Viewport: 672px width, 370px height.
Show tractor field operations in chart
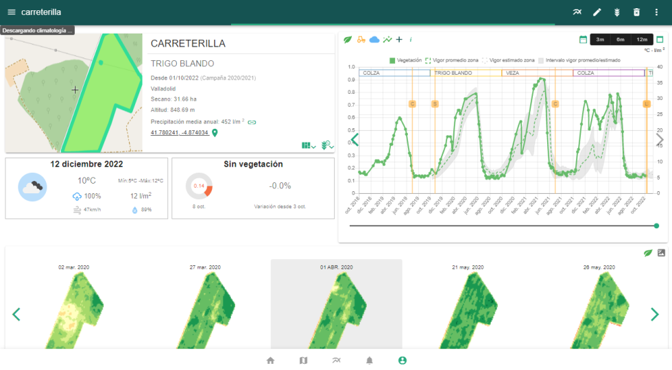pyautogui.click(x=361, y=40)
